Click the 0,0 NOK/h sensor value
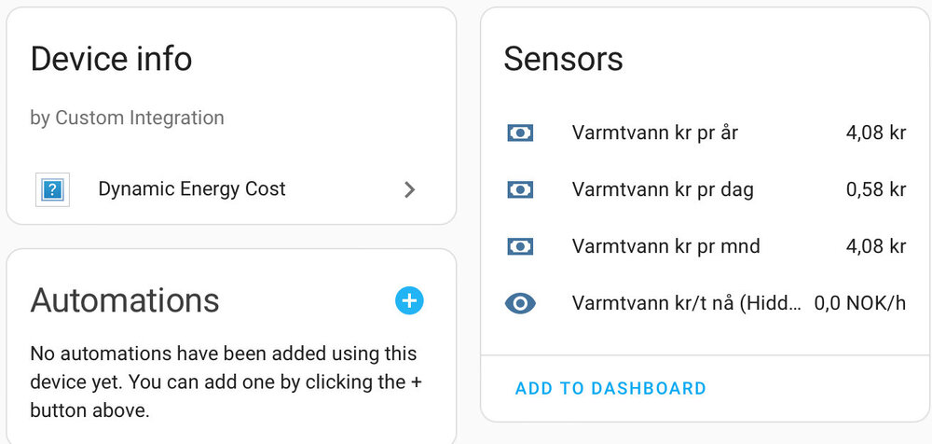This screenshot has height=444, width=932. pyautogui.click(x=860, y=303)
